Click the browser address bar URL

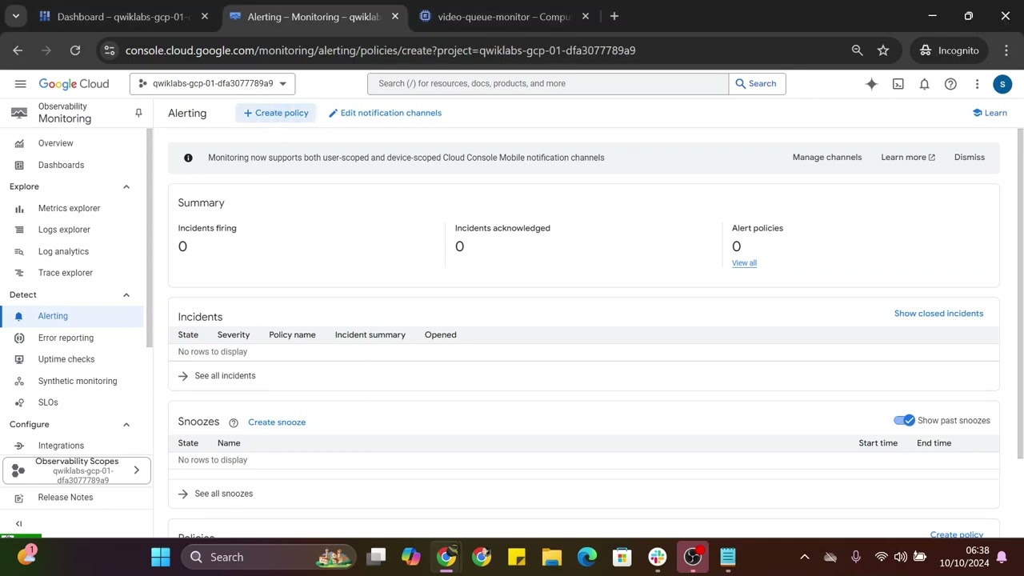(x=381, y=50)
